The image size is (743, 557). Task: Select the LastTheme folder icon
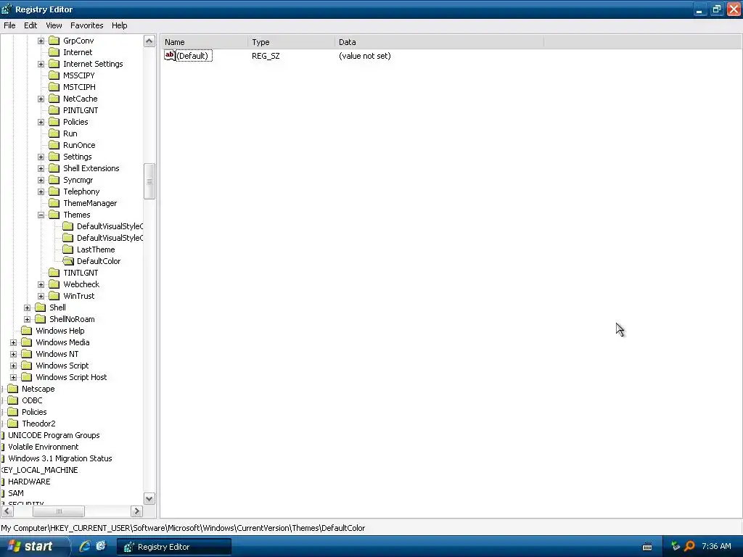coord(68,249)
